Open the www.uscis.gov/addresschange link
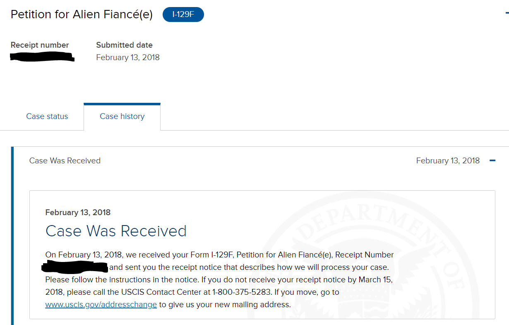The height and width of the screenshot is (325, 509). (101, 305)
